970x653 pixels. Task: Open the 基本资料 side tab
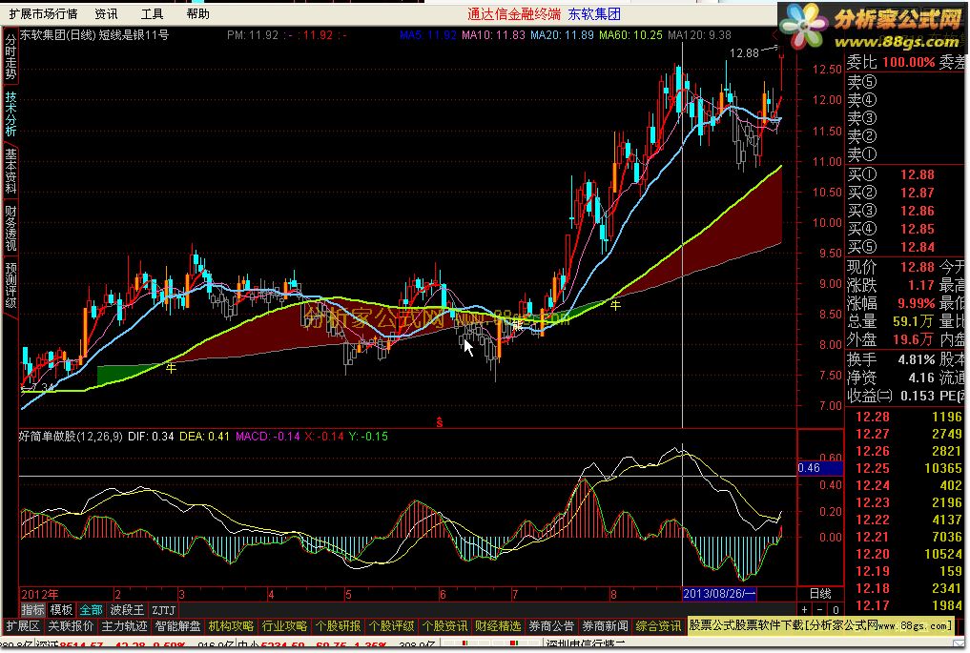click(10, 172)
